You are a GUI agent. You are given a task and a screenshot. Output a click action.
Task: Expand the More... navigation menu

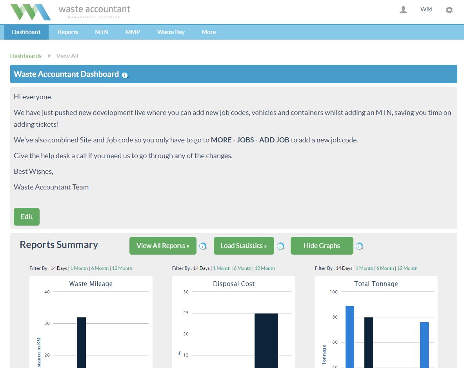[x=210, y=32]
